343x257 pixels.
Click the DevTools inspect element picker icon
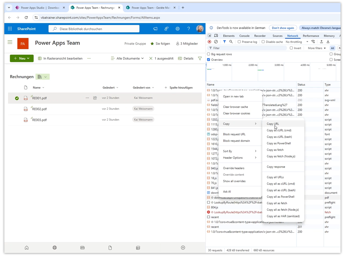pos(210,36)
